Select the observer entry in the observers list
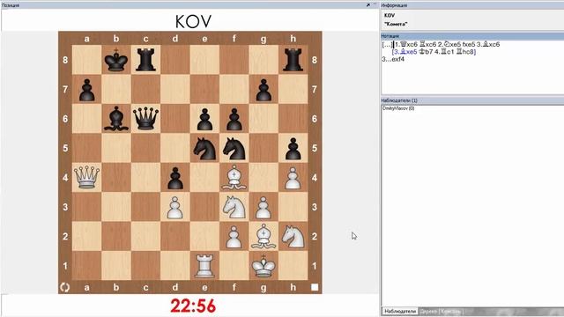This screenshot has height=317, width=564. (x=398, y=108)
